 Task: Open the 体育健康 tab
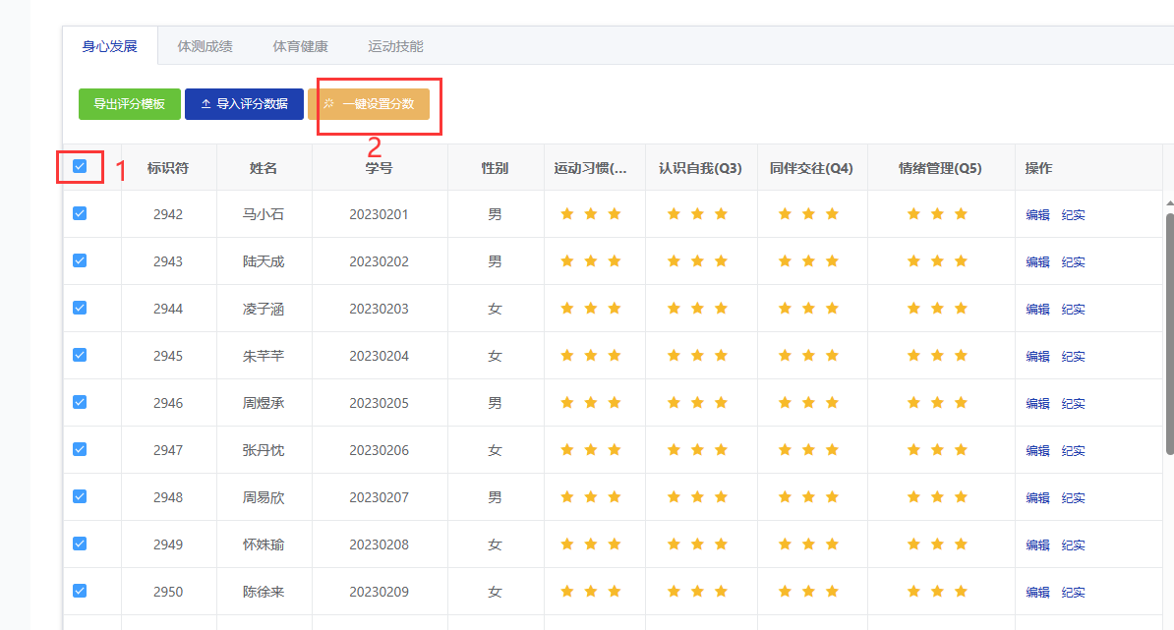(x=300, y=46)
